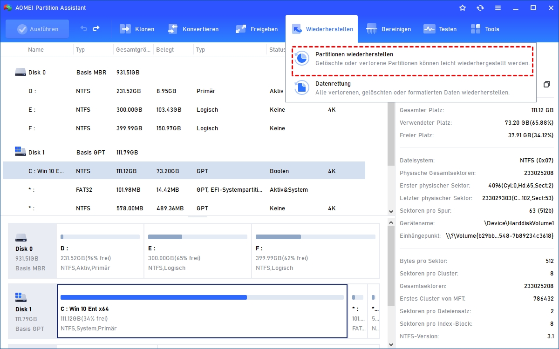The image size is (559, 349).
Task: Click the Disk 1 Windows drive icon in list
Action: 20,152
